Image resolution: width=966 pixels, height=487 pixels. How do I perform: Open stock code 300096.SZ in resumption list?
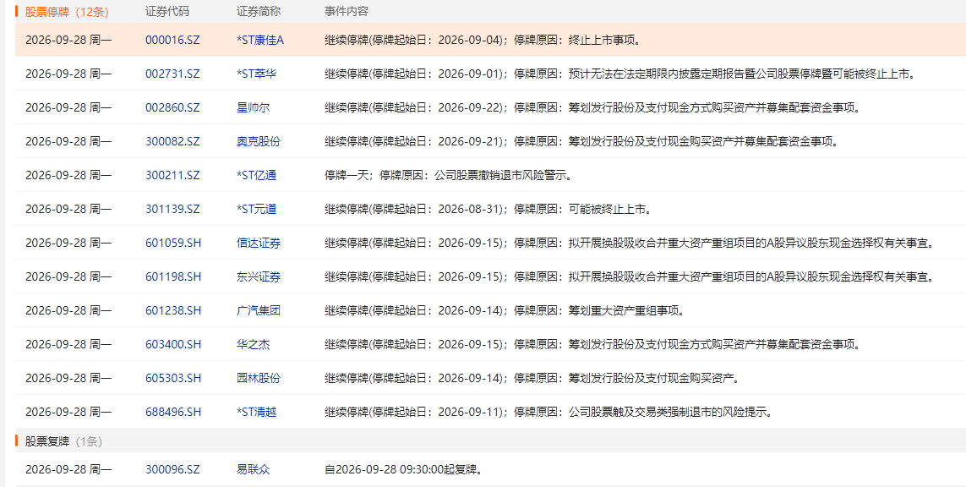pyautogui.click(x=172, y=470)
